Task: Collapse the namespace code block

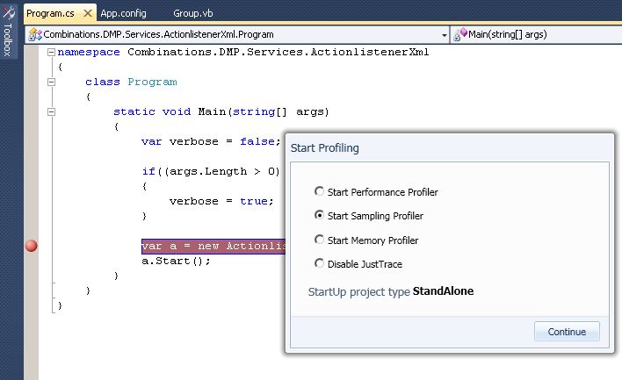Action: point(51,53)
